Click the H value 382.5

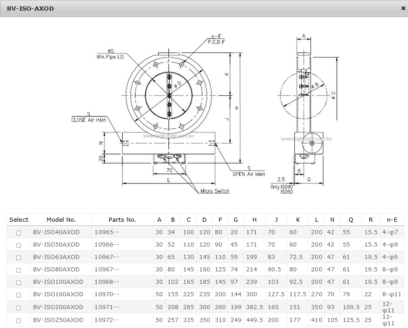pyautogui.click(x=254, y=307)
